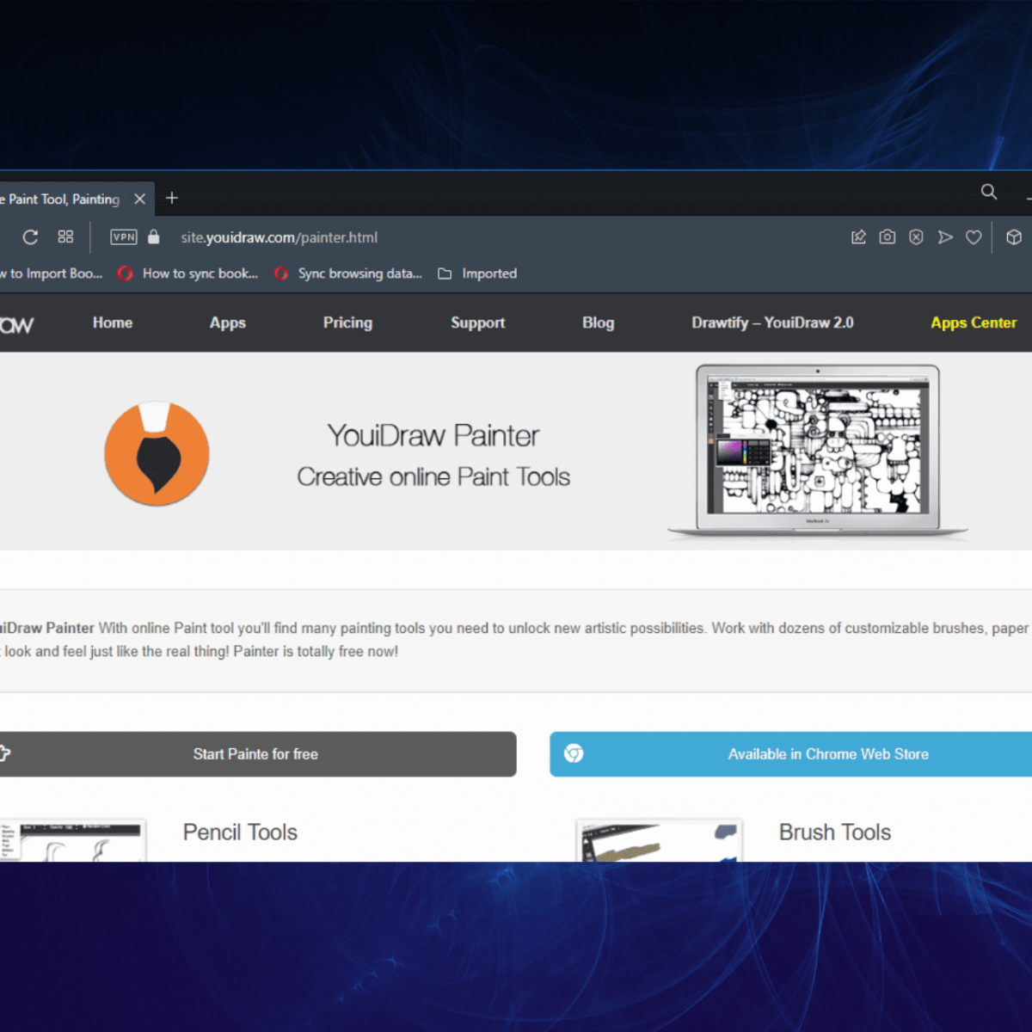Image resolution: width=1032 pixels, height=1032 pixels.
Task: Go to the Home menu item
Action: coord(113,322)
